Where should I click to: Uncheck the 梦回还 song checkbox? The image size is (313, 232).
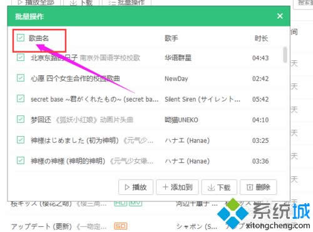point(21,119)
